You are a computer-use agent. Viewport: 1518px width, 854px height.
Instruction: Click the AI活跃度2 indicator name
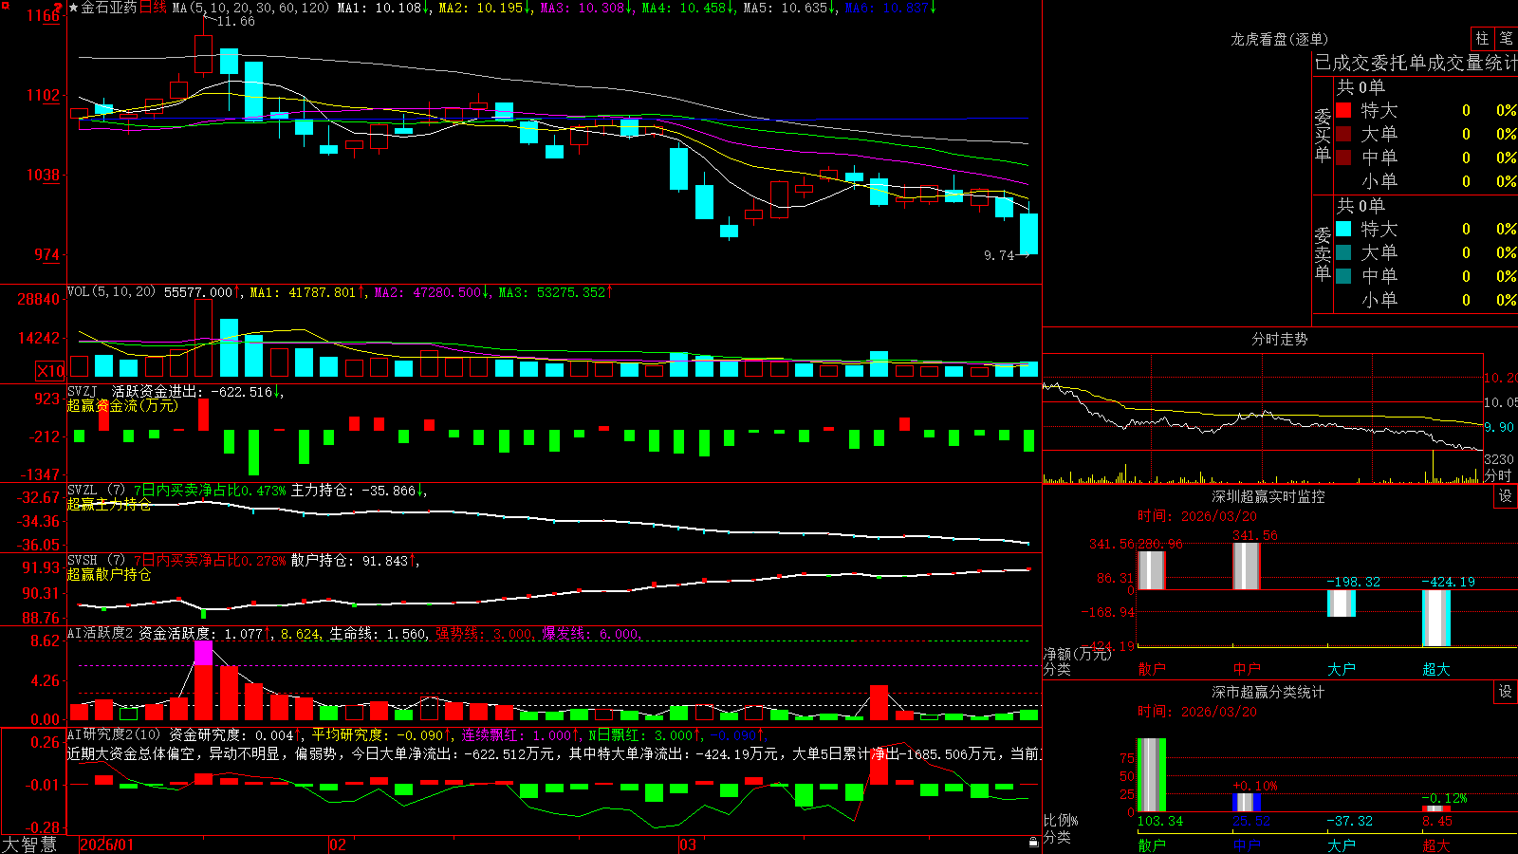click(101, 633)
